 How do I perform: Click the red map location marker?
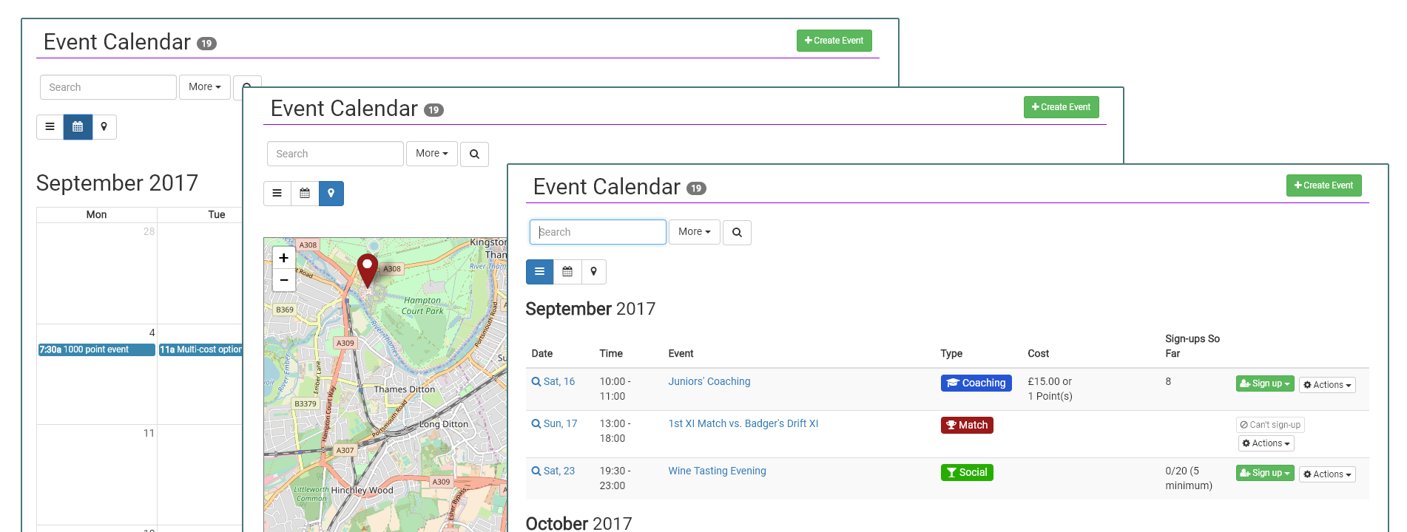pyautogui.click(x=367, y=268)
